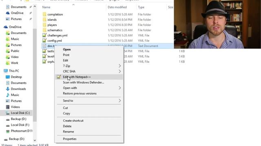This screenshot has height=146, width=261.
Task: Sort by the Type column header
Action: click(141, 7)
